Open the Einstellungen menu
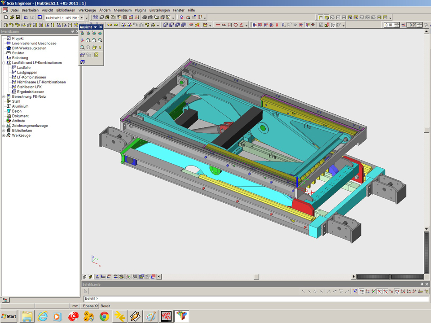 (x=159, y=10)
